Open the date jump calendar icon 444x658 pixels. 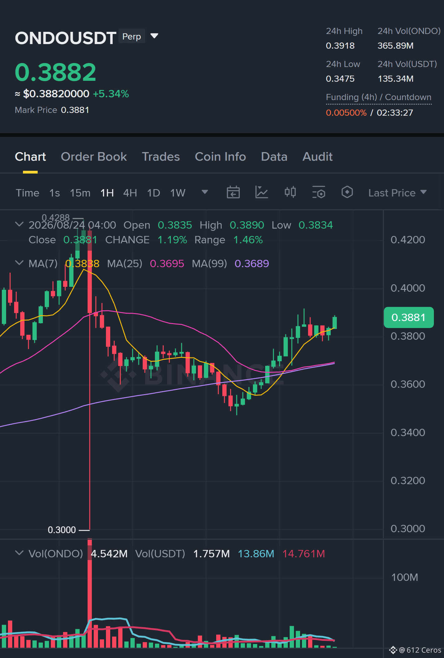point(233,193)
